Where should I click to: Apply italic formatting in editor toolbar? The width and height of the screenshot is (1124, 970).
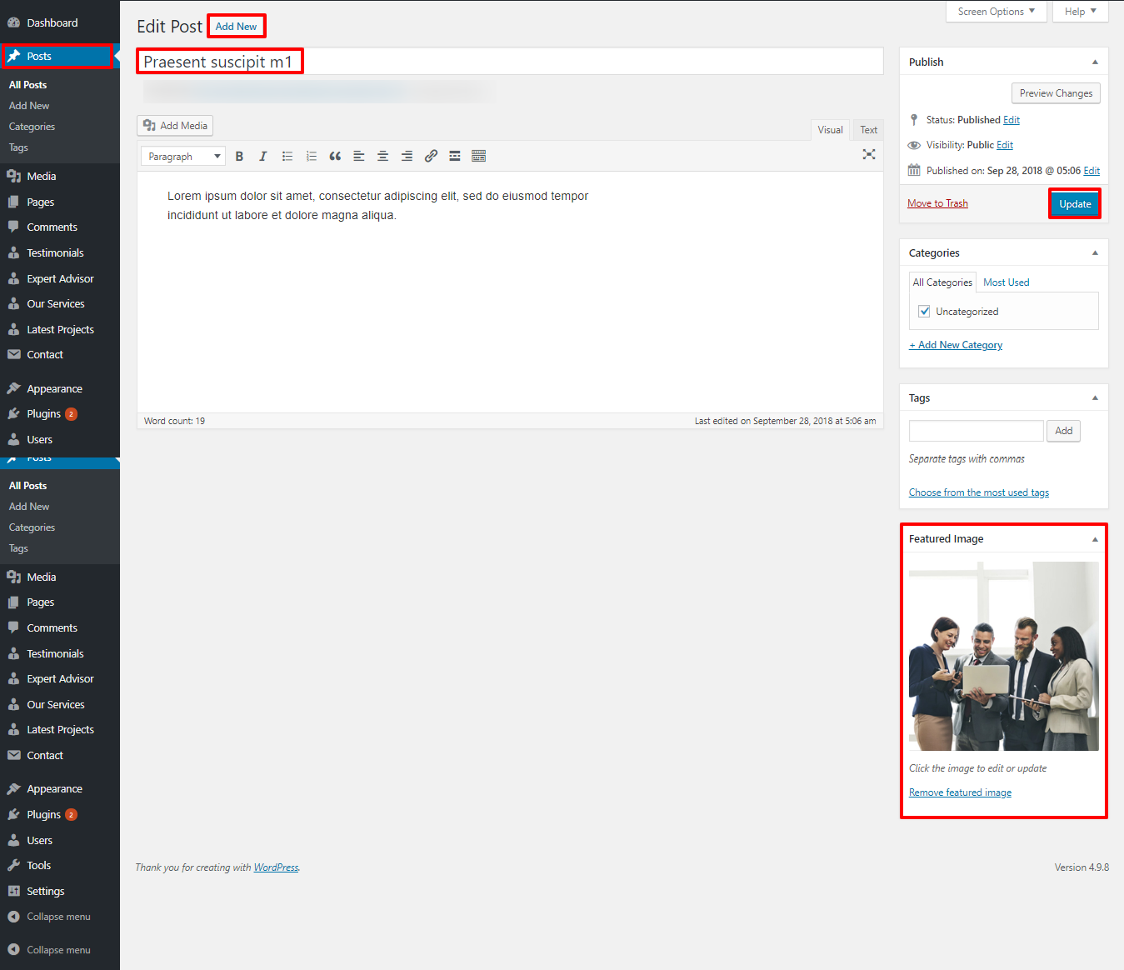[263, 156]
